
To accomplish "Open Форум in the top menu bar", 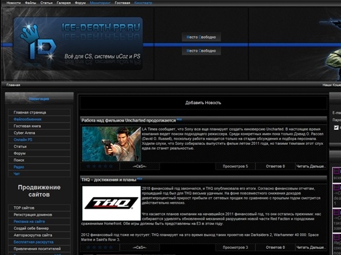I will (80, 3).
